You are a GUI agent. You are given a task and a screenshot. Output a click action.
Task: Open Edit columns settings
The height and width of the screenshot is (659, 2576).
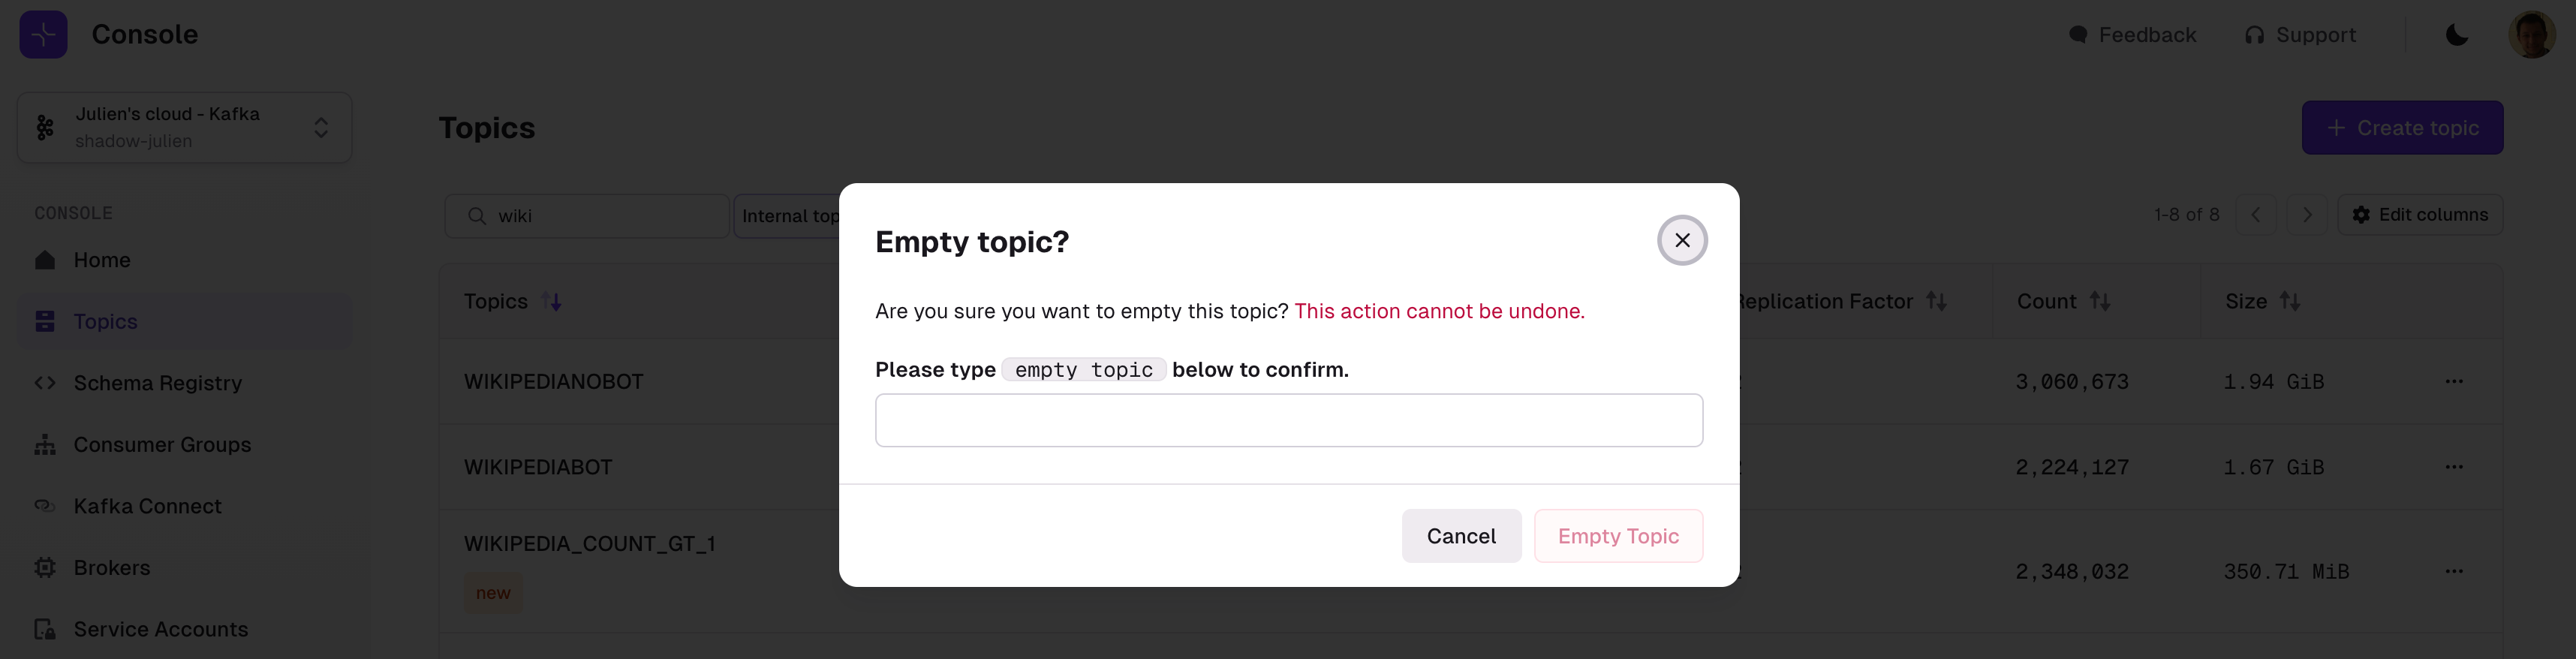click(2420, 215)
